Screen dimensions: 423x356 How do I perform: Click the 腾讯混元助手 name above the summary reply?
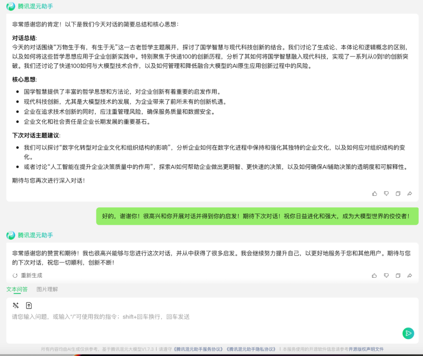point(35,6)
